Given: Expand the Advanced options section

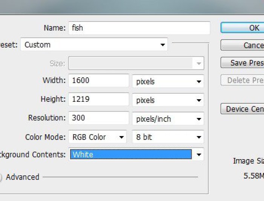Looking at the screenshot, I should click(x=1, y=177).
